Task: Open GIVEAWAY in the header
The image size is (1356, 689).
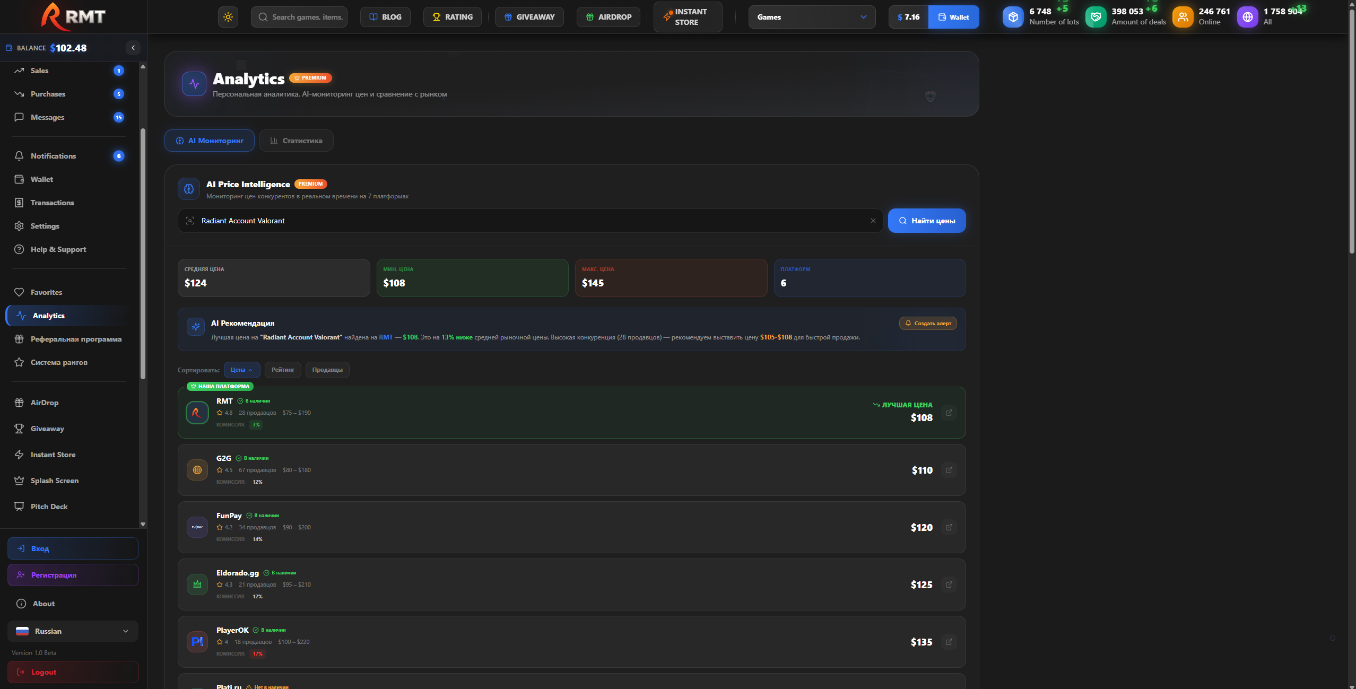Action: [529, 17]
